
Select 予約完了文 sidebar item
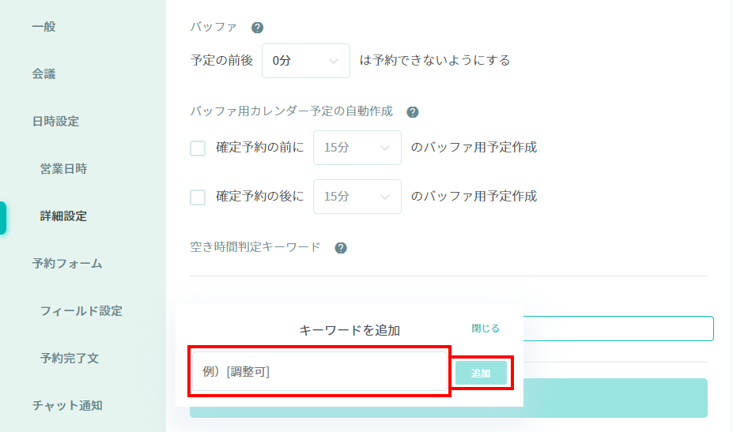point(69,359)
